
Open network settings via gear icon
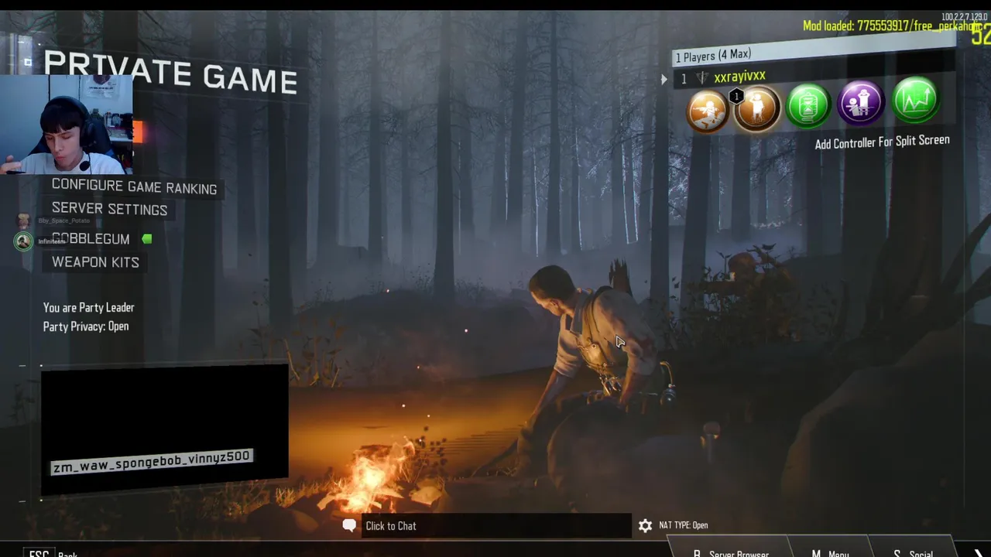pyautogui.click(x=645, y=526)
